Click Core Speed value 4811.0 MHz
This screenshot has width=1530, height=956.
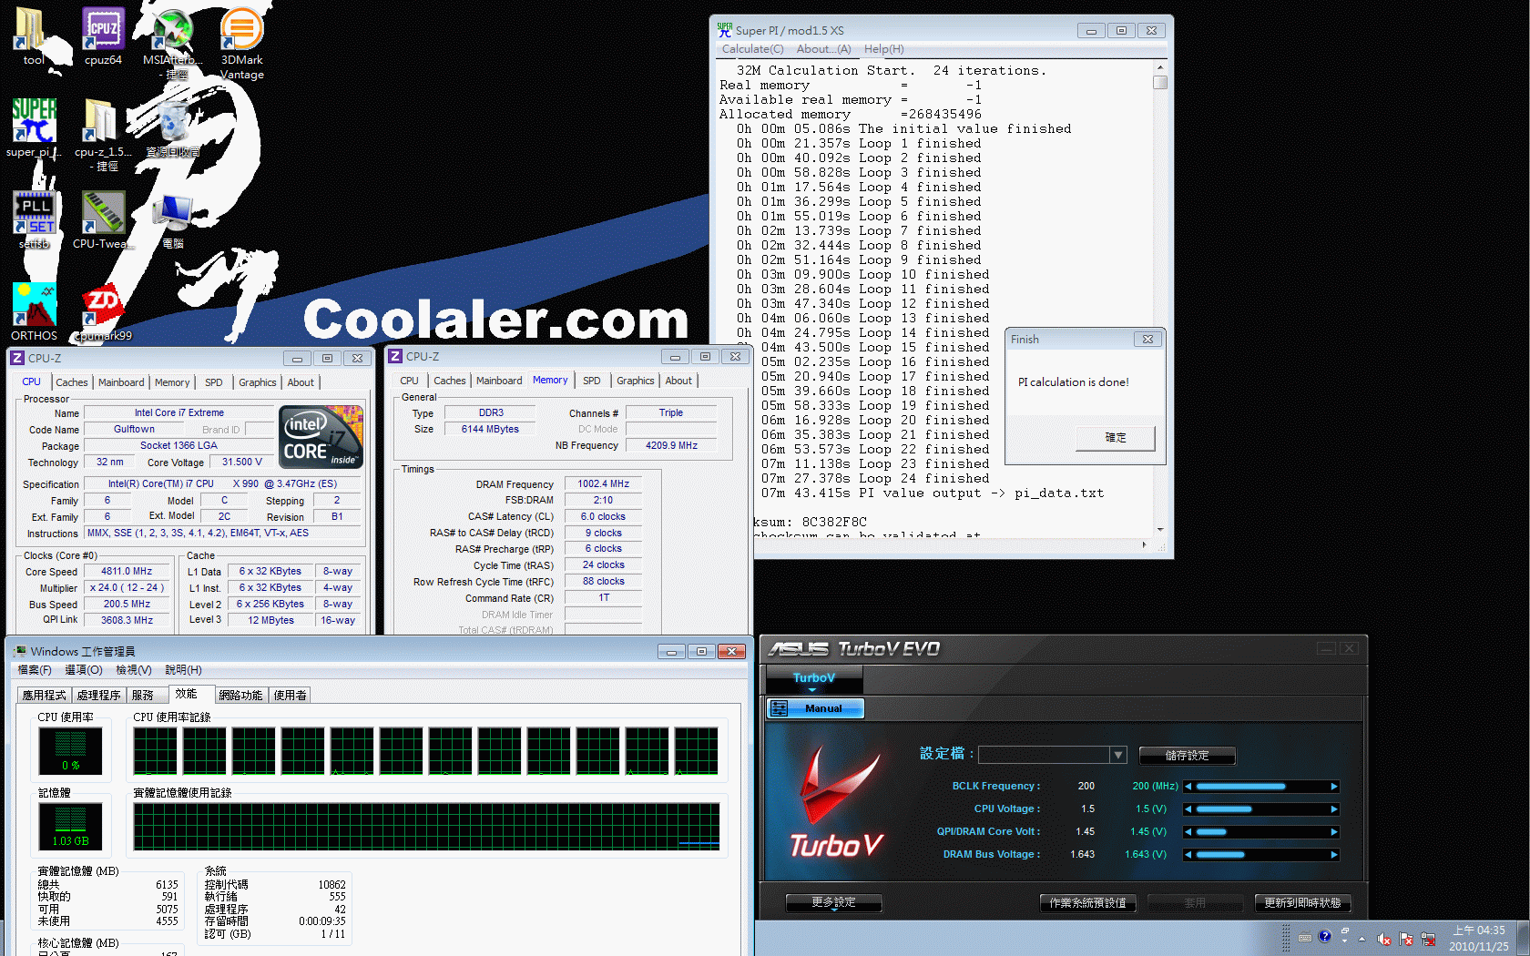pos(127,572)
